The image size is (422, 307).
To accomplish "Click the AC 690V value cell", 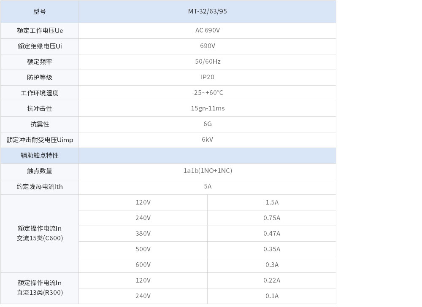I will pos(207,30).
